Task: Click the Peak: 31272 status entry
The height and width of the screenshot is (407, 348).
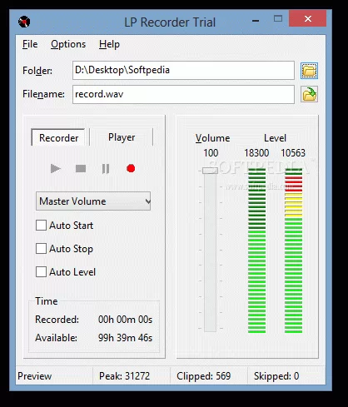Action: [124, 376]
